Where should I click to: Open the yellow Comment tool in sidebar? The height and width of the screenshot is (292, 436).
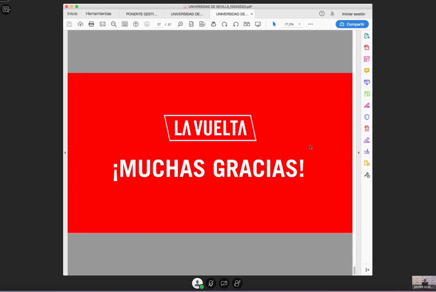coord(367,71)
